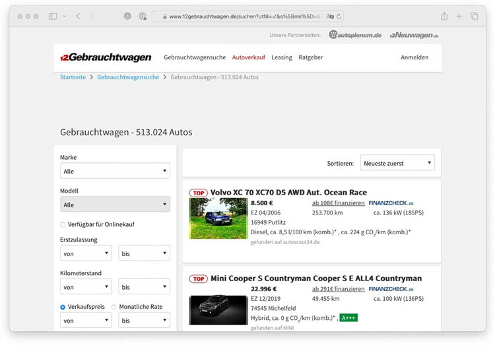Open Gebrauchtwagensuche menu item
Viewport: 495px width, 351px height.
point(195,57)
